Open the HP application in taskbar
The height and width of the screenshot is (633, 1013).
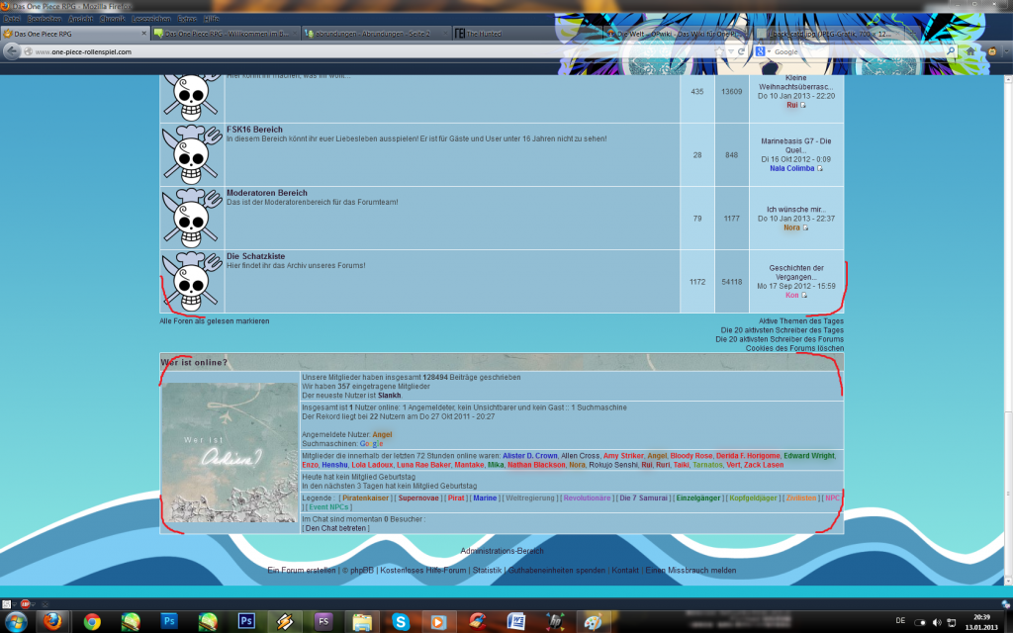(x=554, y=621)
